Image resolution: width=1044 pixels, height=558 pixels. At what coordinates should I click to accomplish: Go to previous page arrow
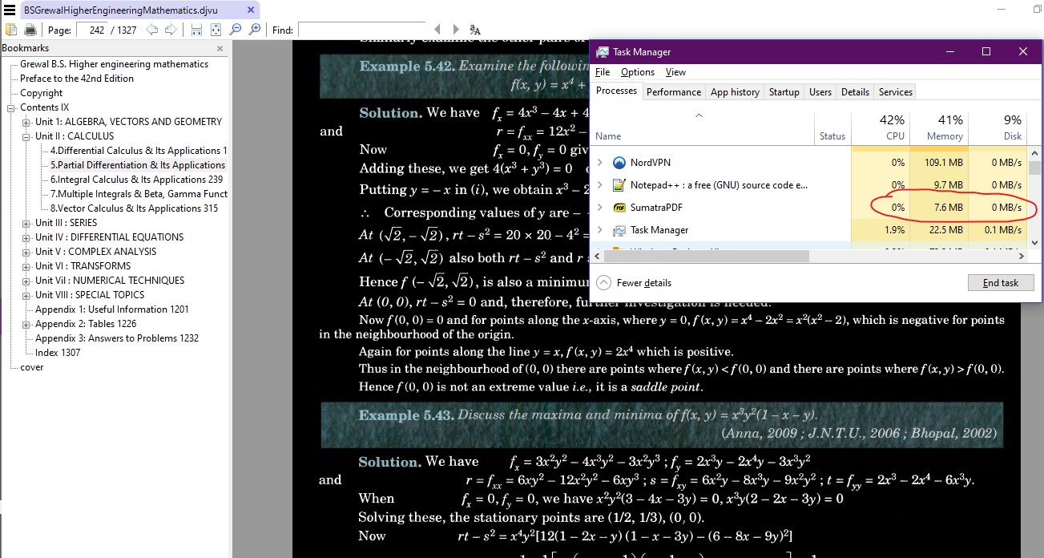pyautogui.click(x=151, y=30)
